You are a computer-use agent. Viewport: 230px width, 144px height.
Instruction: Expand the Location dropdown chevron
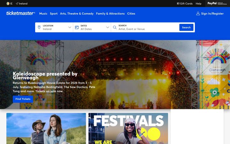click(70, 27)
